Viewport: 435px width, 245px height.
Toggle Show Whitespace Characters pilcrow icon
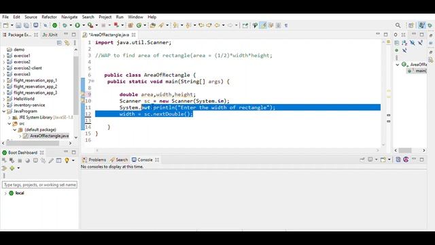point(286,25)
